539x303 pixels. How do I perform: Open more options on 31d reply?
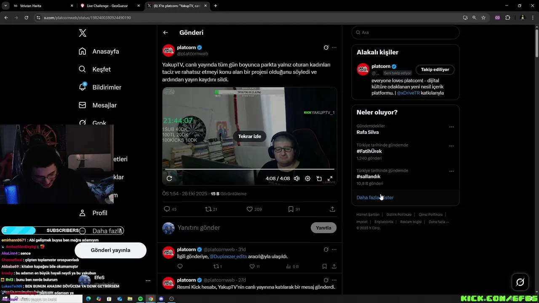point(334,250)
